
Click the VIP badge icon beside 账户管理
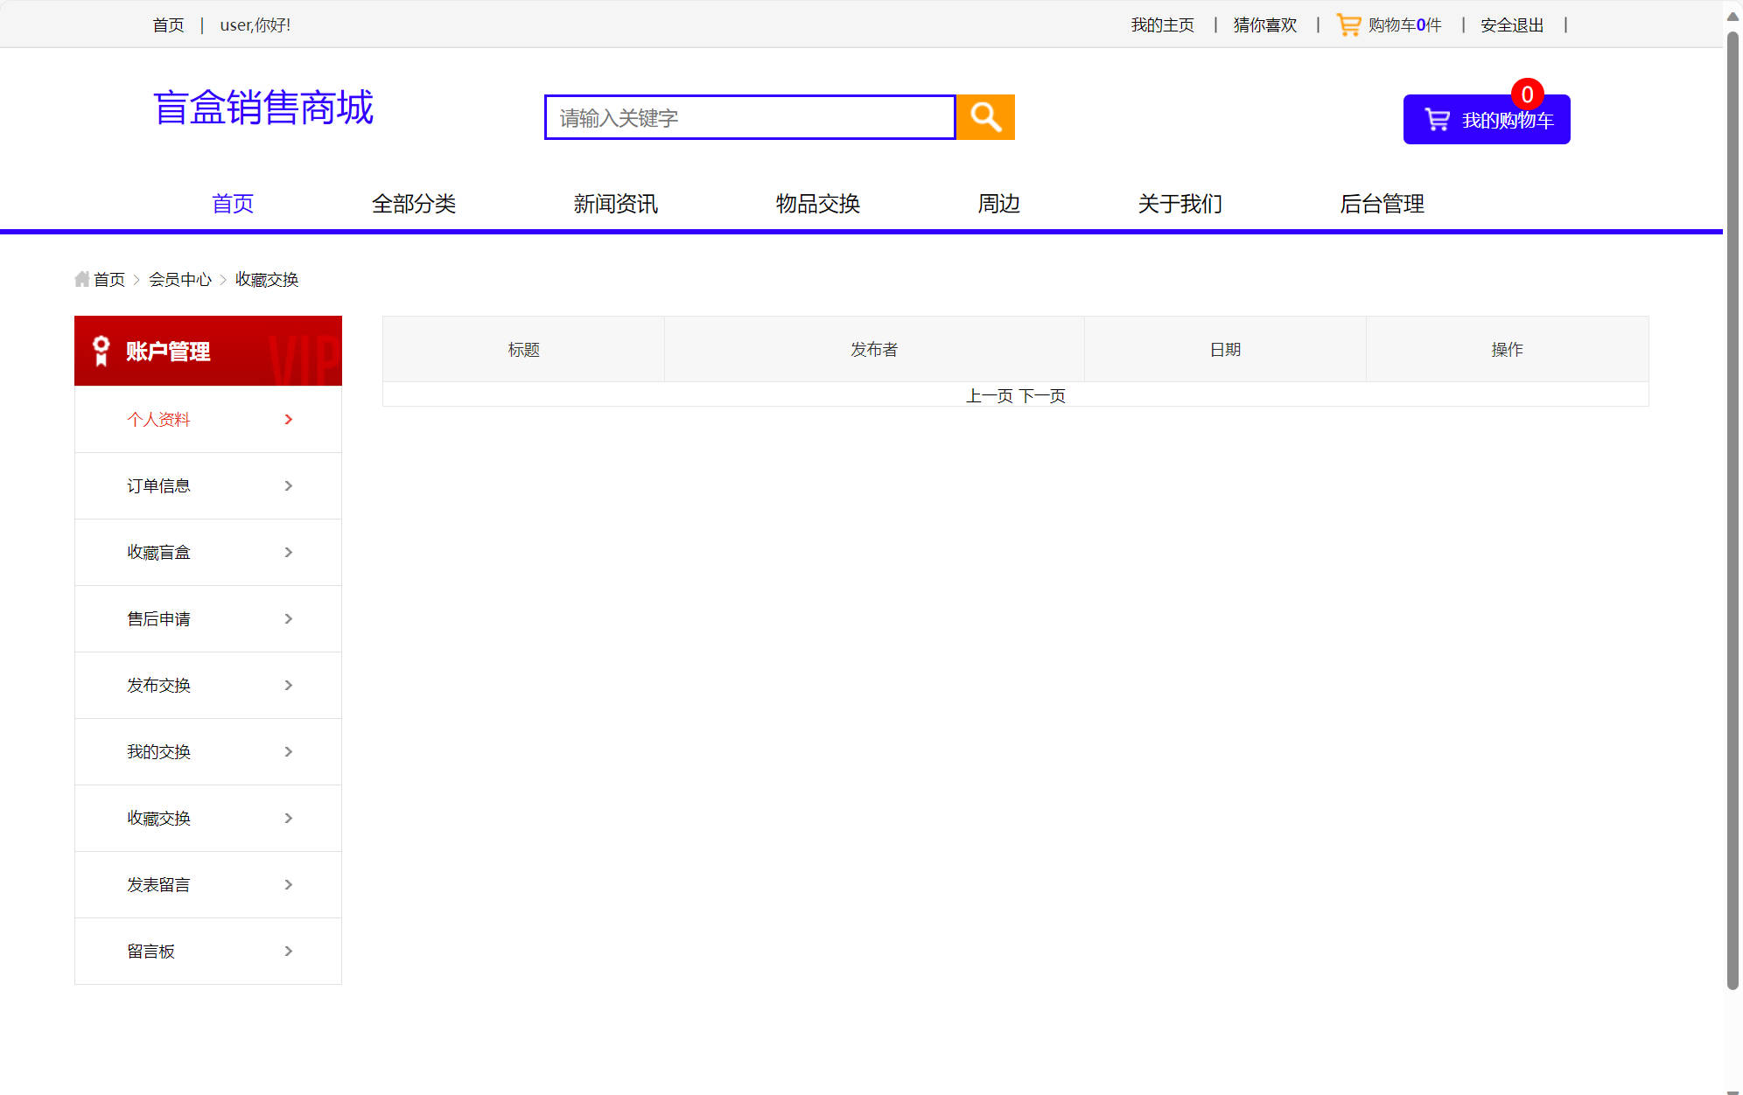coord(100,352)
